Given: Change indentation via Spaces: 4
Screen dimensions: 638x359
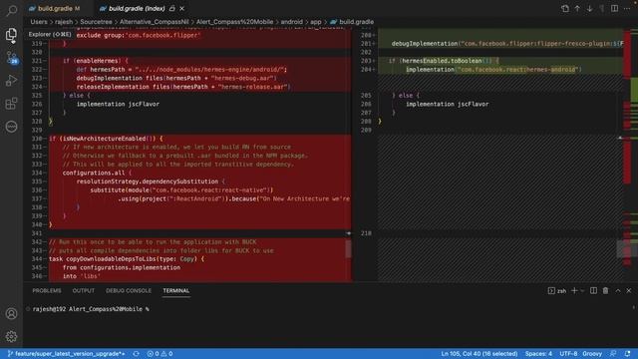Looking at the screenshot, I should [538, 354].
